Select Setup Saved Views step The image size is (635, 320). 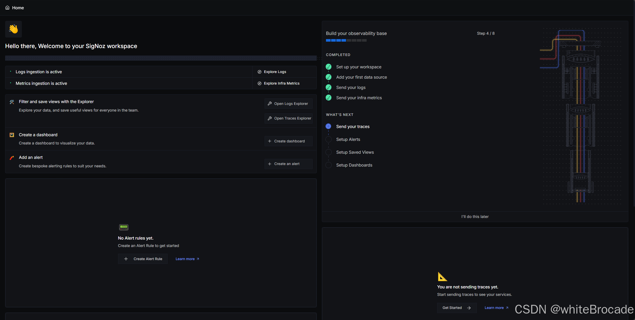click(355, 152)
